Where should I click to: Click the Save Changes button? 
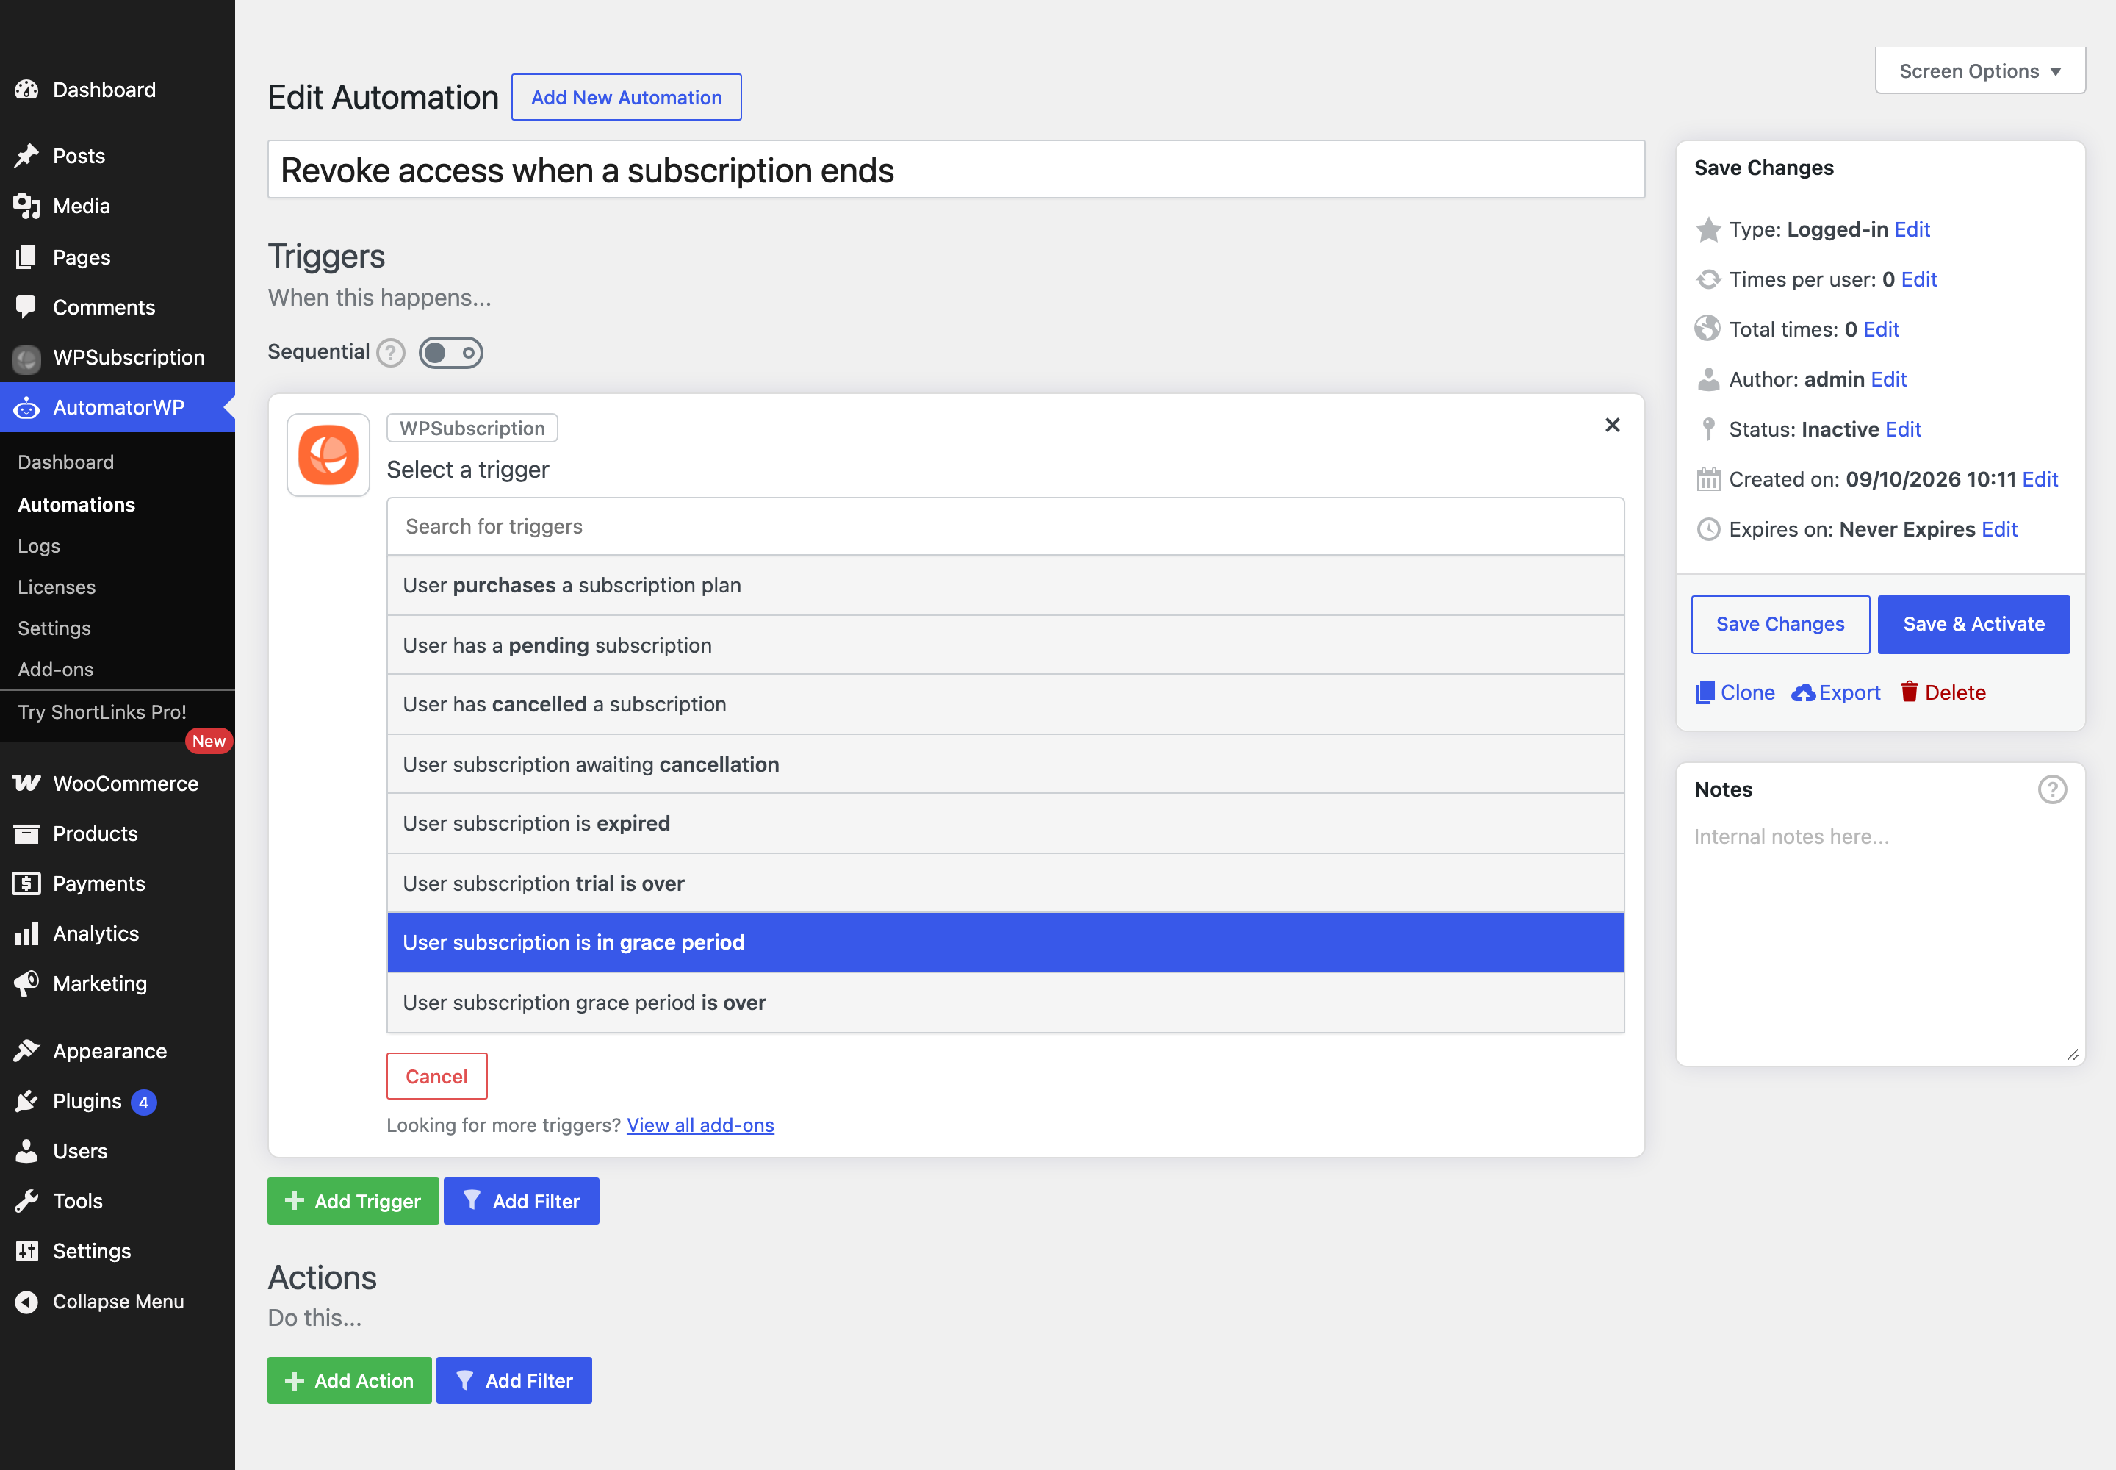(x=1780, y=625)
